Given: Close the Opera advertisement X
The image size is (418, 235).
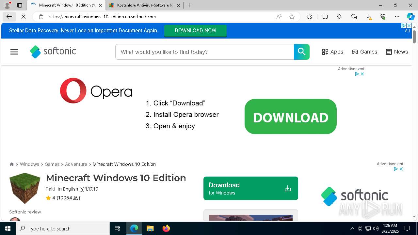Looking at the screenshot, I should point(362,74).
